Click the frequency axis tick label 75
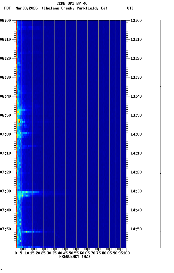Image resolution: width=174 pixels, height=273 pixels. [98, 253]
